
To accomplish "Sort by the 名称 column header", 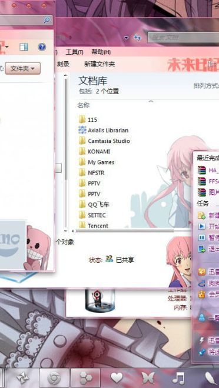I will pyautogui.click(x=83, y=105).
